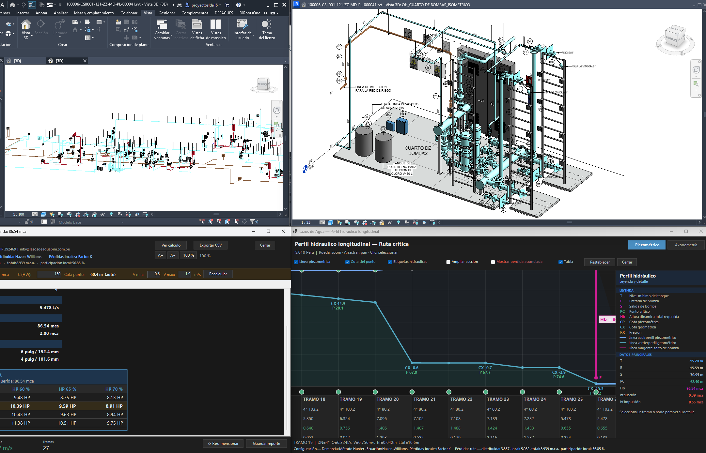The image size is (706, 453).
Task: Click the horizontal scrollbar of the left 3D view
Action: pyautogui.click(x=216, y=214)
